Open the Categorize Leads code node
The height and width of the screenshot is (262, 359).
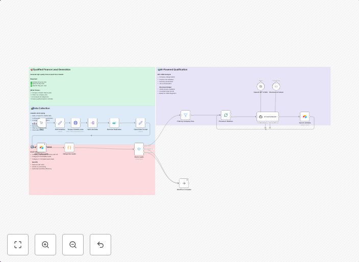coord(69,147)
